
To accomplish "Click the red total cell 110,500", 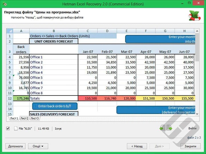I will 88,98.
